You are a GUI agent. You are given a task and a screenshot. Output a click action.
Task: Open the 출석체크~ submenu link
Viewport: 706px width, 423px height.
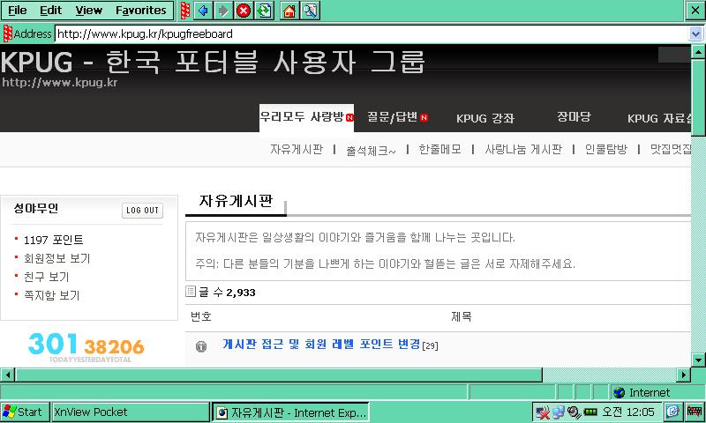(371, 150)
